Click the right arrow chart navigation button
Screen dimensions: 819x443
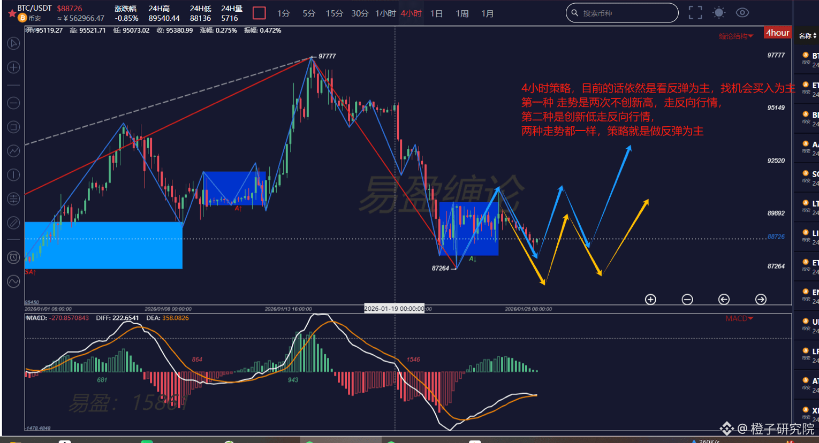[x=761, y=300]
